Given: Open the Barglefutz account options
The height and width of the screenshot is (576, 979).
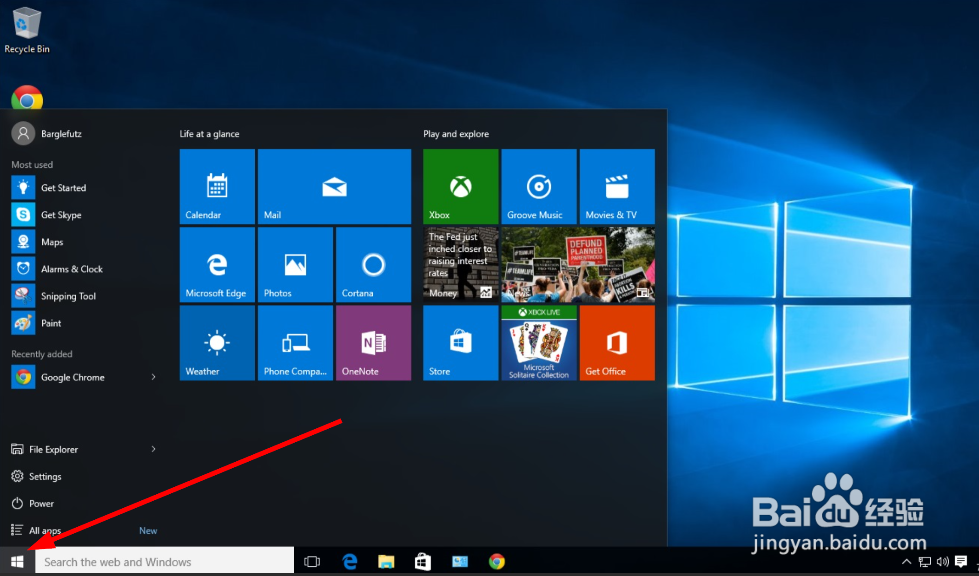Looking at the screenshot, I should tap(62, 133).
